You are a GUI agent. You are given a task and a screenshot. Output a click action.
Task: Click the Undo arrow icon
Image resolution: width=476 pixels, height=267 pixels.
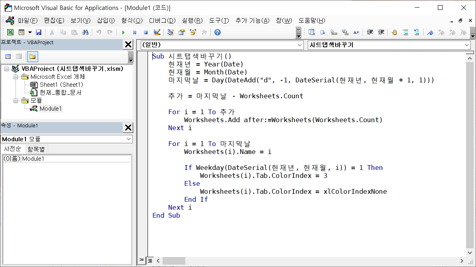pyautogui.click(x=99, y=32)
